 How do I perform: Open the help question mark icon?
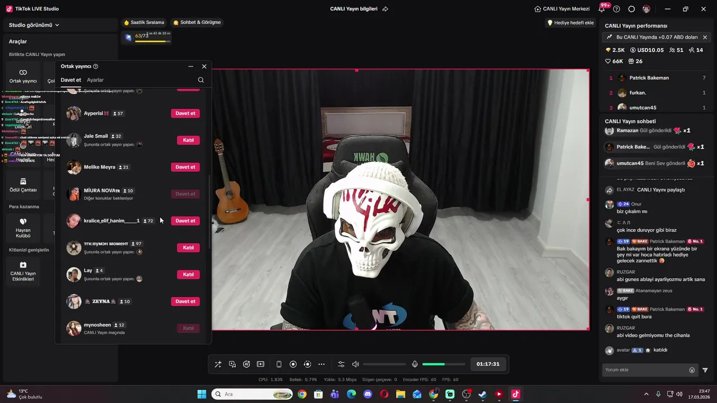(x=617, y=9)
